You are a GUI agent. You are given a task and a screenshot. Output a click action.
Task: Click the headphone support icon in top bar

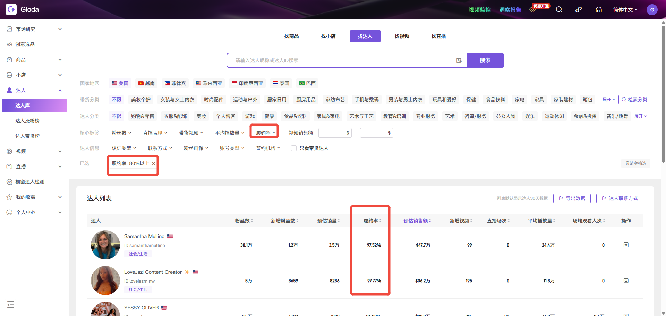point(599,9)
